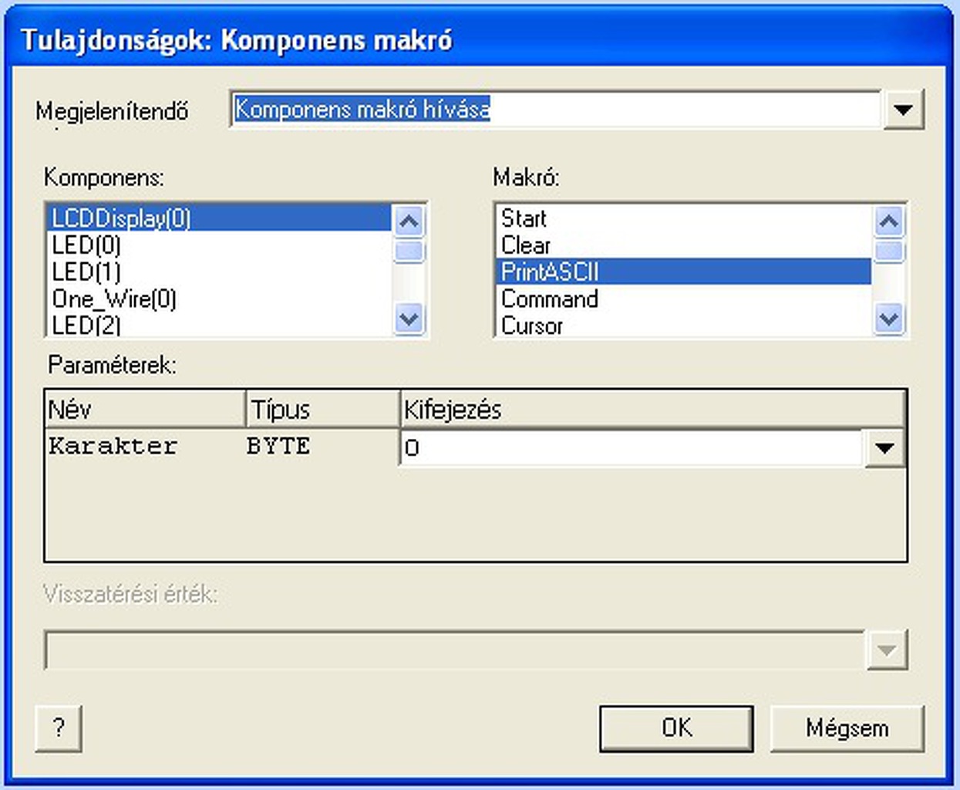Select LED(2) in the component list

[x=220, y=325]
